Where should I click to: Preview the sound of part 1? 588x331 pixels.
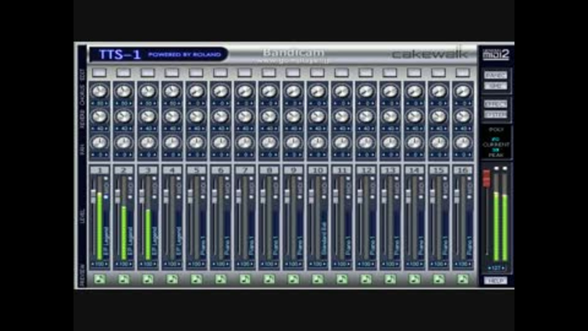click(100, 279)
